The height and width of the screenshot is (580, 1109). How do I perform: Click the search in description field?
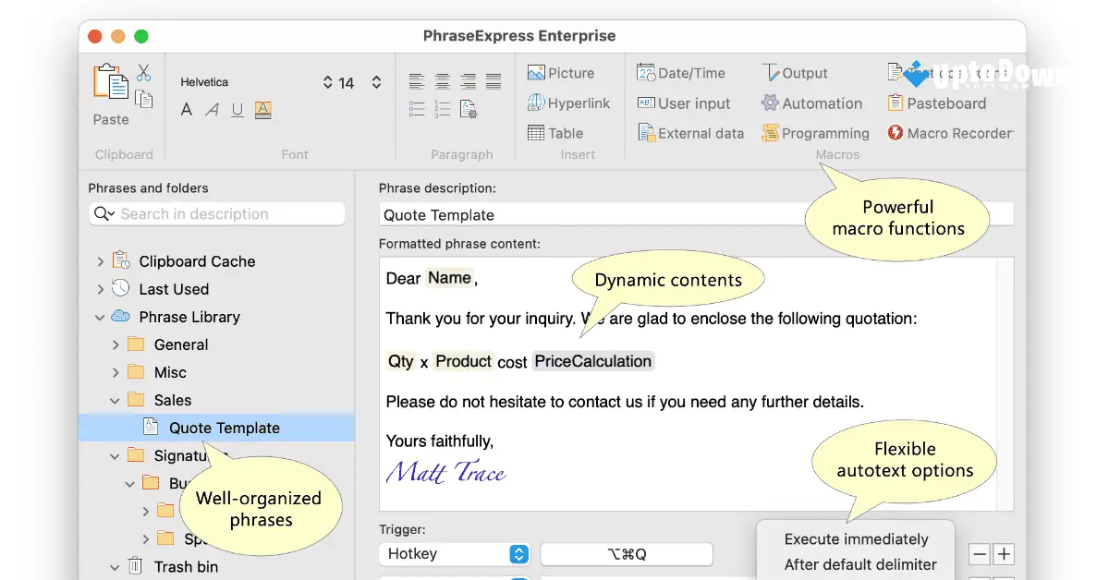pos(216,213)
